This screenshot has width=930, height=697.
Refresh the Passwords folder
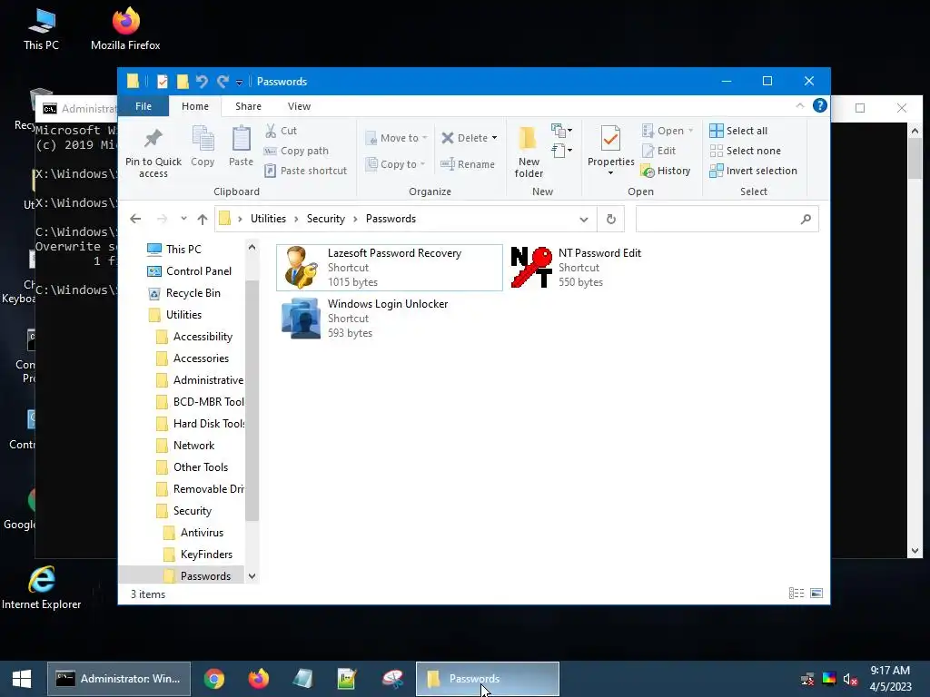click(x=611, y=220)
